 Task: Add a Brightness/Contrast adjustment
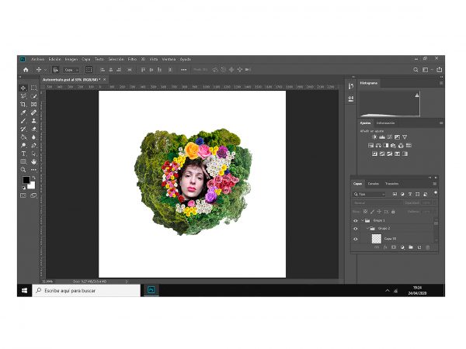pyautogui.click(x=374, y=137)
